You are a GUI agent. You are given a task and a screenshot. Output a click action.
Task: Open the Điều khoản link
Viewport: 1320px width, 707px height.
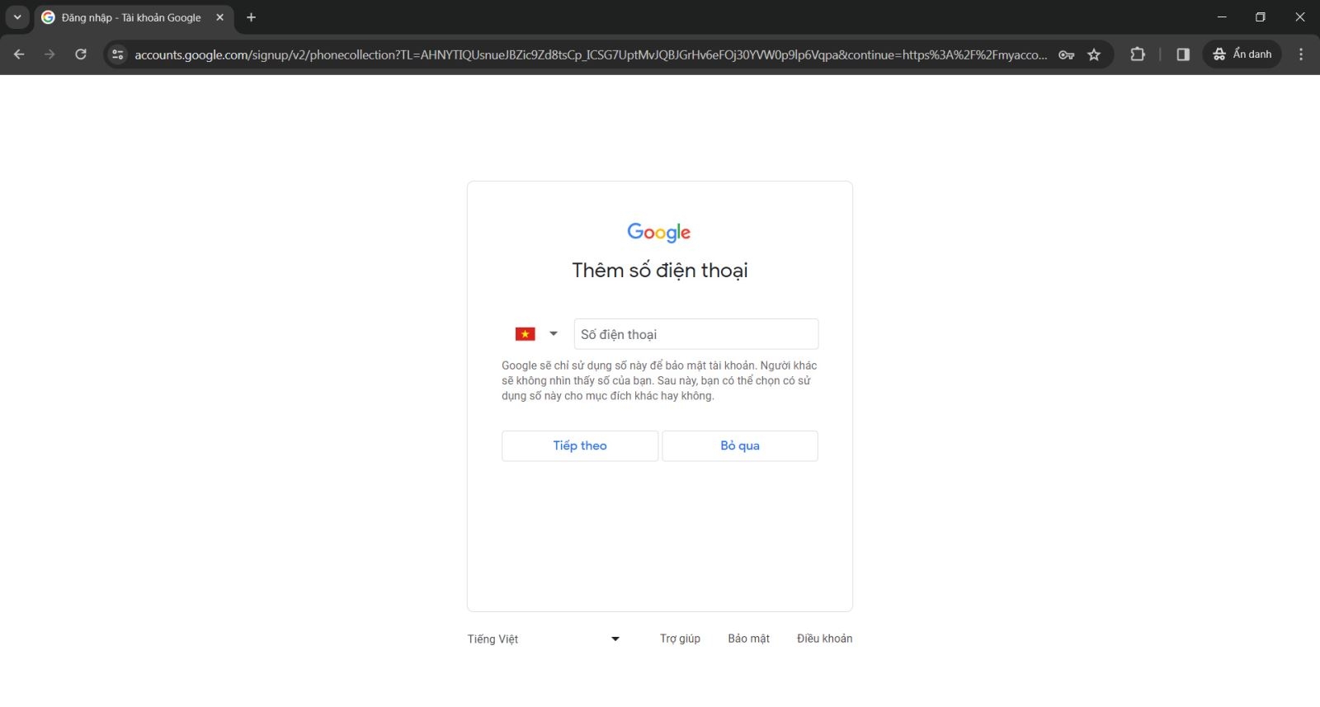coord(824,639)
